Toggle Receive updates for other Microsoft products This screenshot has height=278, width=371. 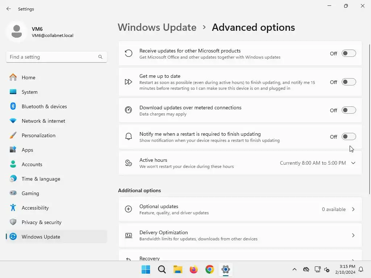click(349, 54)
